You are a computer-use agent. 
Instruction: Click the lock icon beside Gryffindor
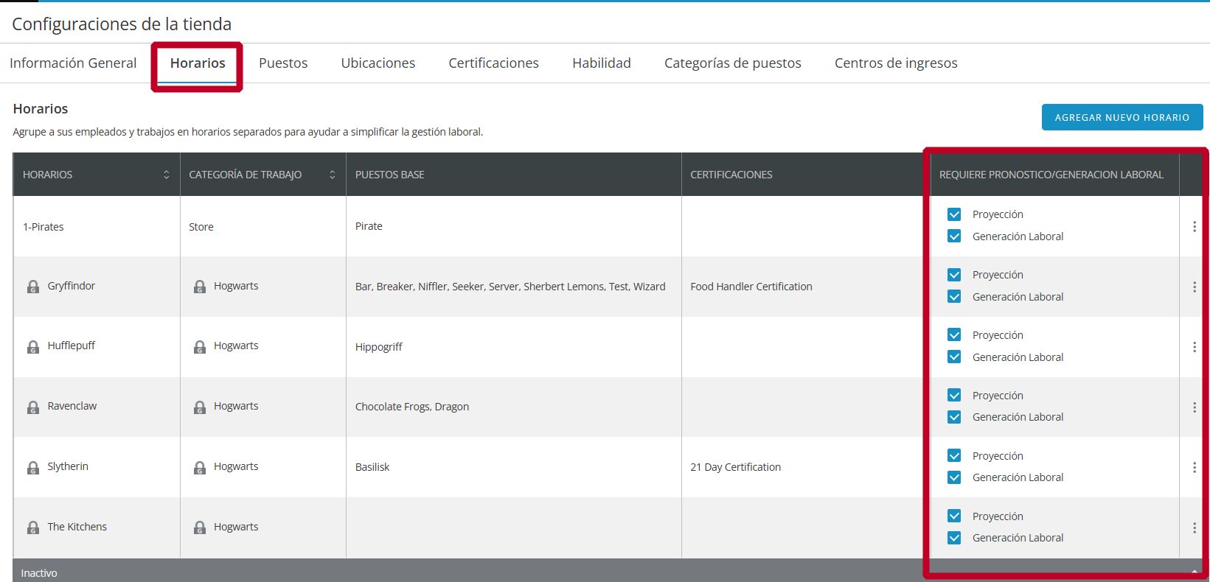tap(33, 287)
